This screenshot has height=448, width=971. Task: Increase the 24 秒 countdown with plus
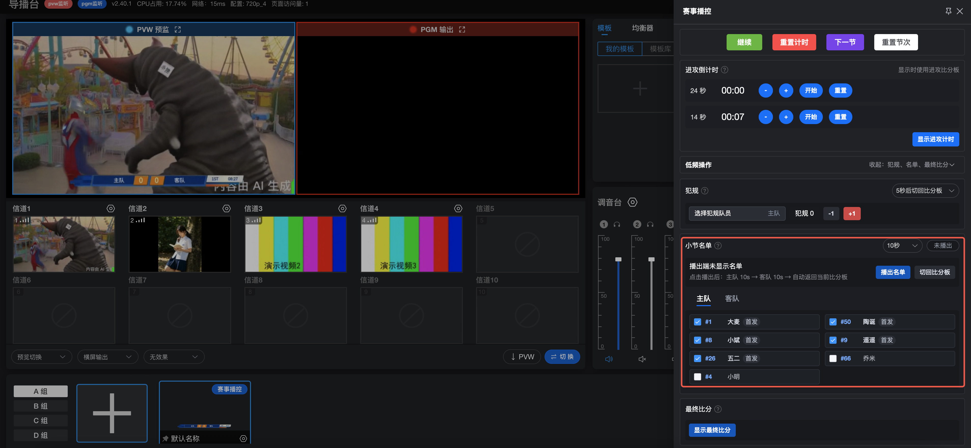[x=786, y=91]
